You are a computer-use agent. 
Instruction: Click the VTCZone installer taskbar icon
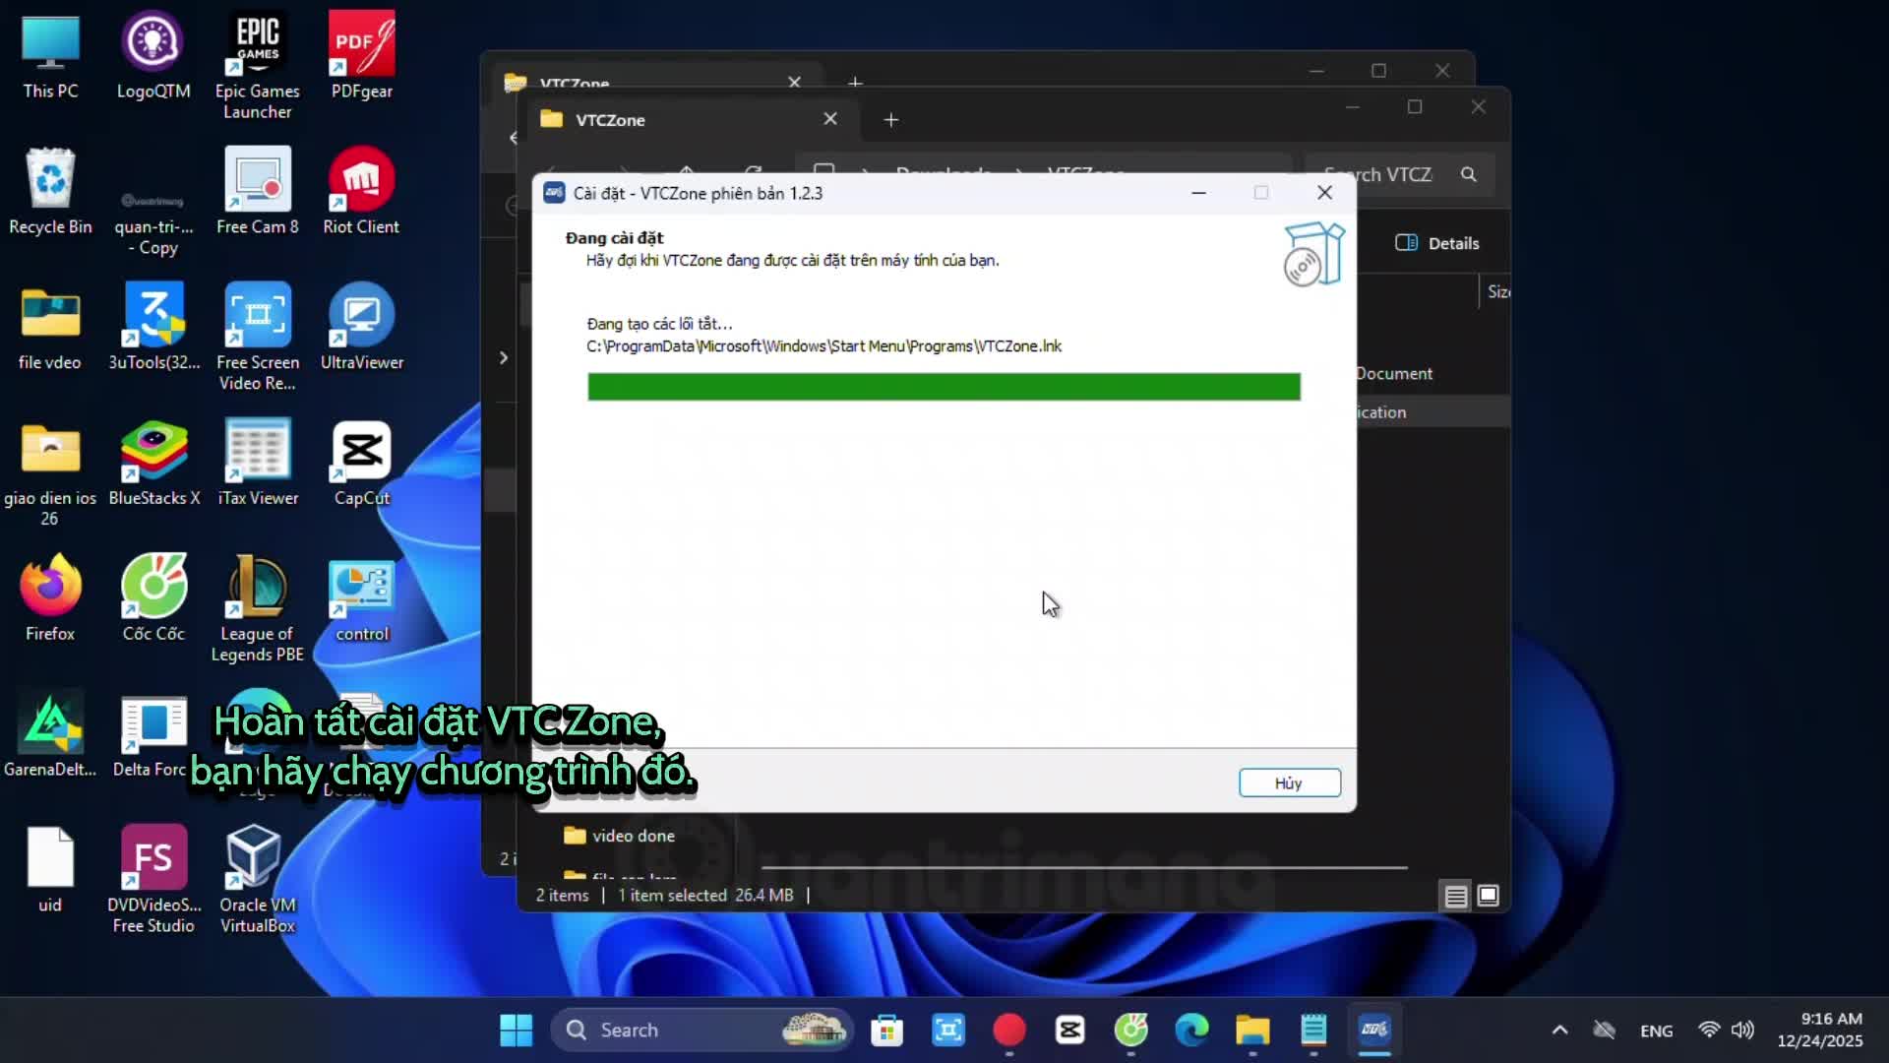1374,1031
